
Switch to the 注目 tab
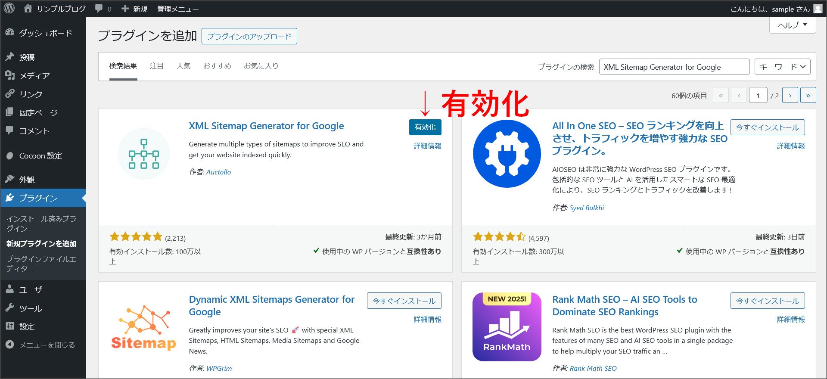(x=156, y=66)
